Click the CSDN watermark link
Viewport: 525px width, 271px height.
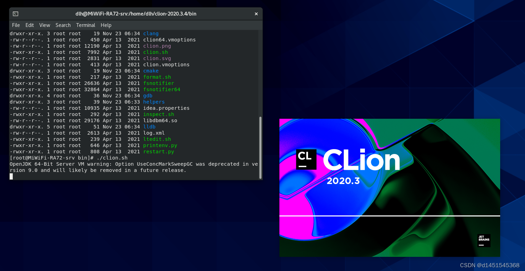(x=489, y=265)
